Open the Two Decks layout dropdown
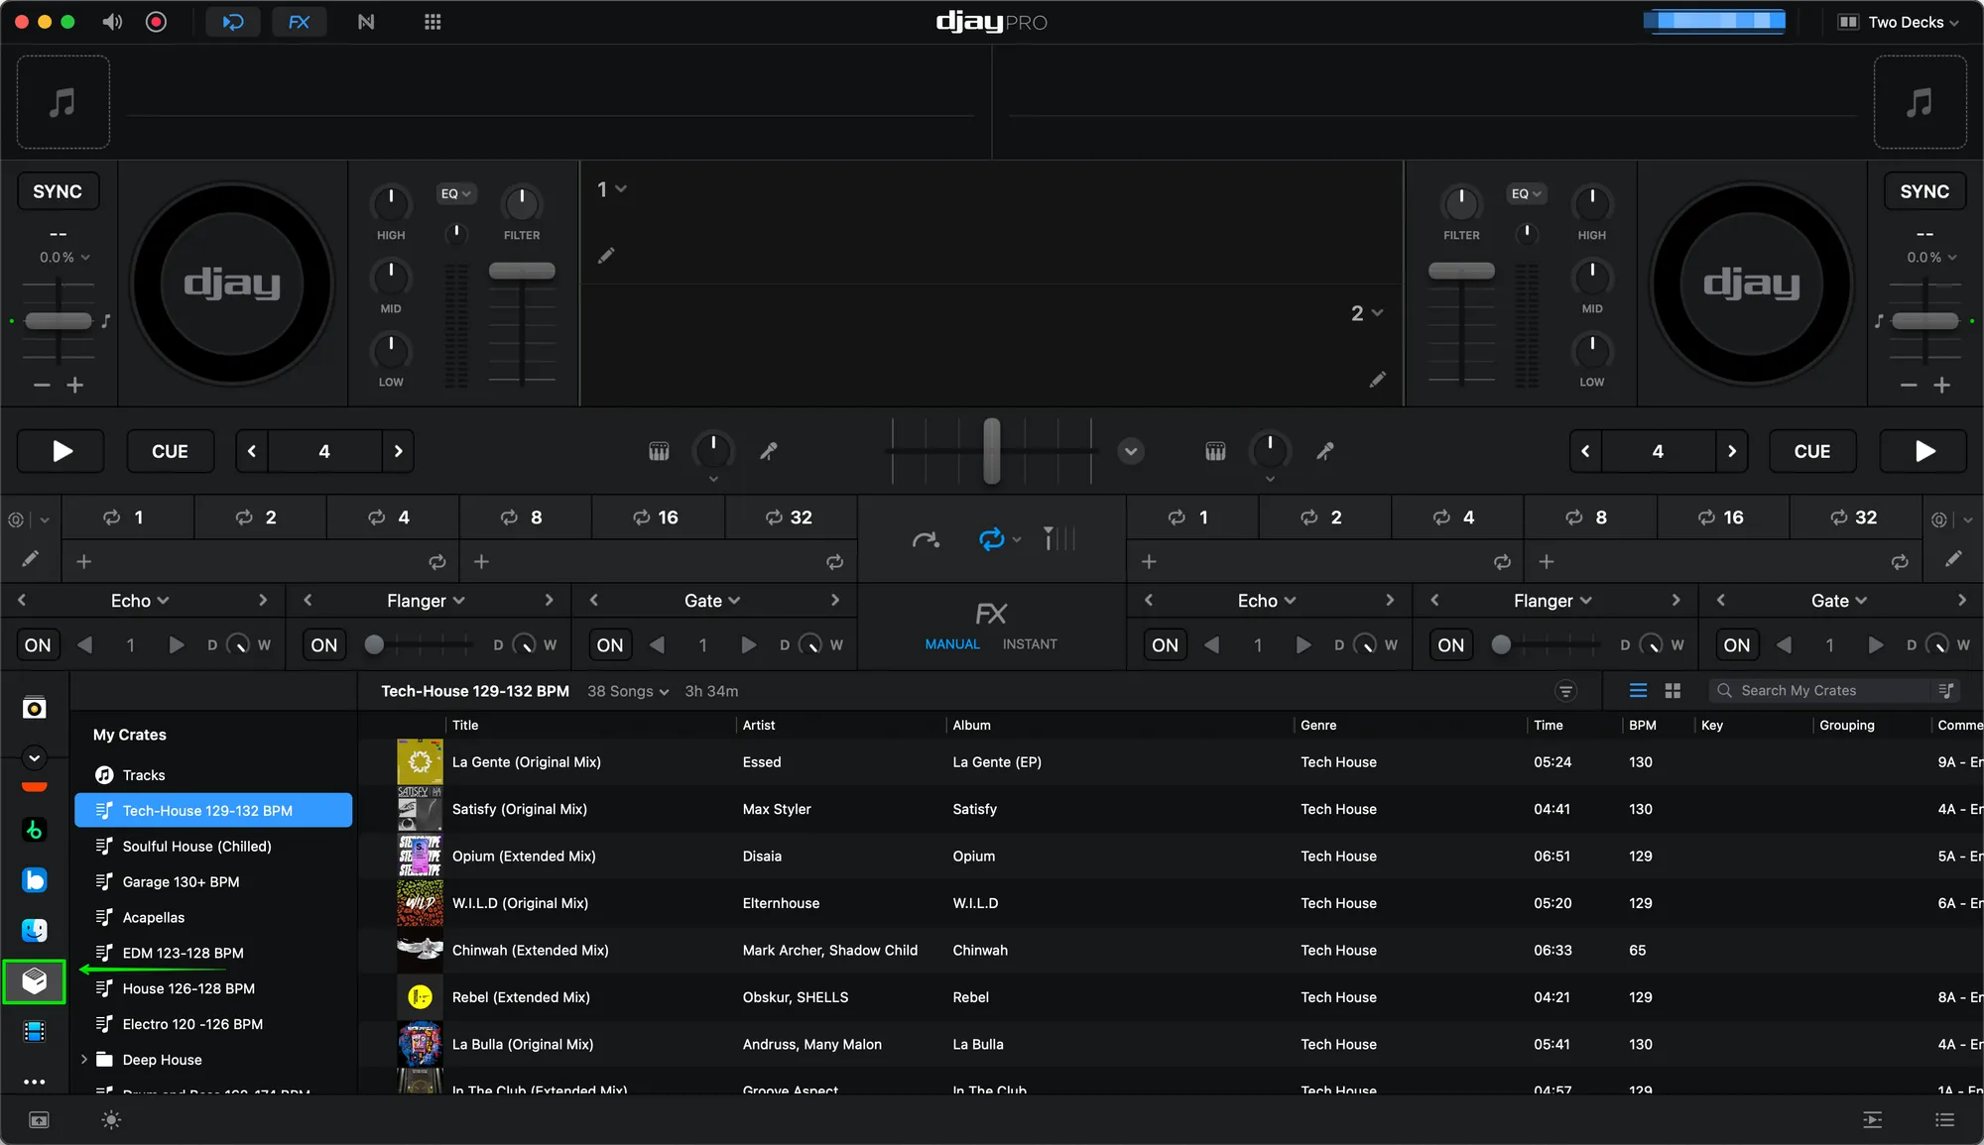The height and width of the screenshot is (1145, 1984). (x=1898, y=21)
